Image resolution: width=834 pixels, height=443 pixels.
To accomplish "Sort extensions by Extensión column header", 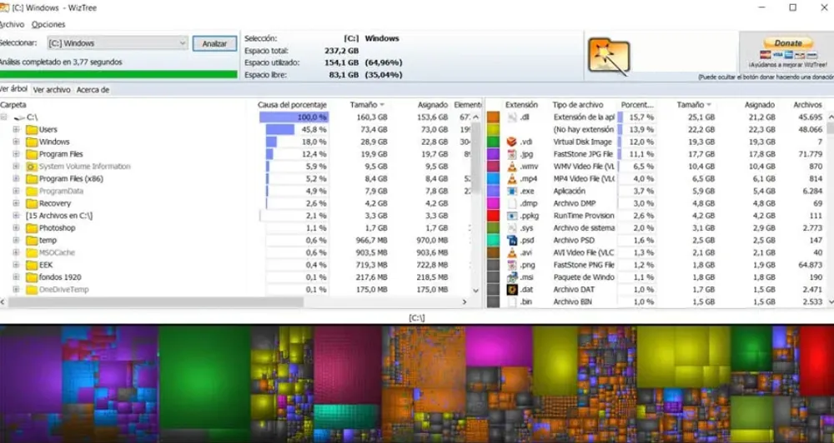I will point(521,105).
